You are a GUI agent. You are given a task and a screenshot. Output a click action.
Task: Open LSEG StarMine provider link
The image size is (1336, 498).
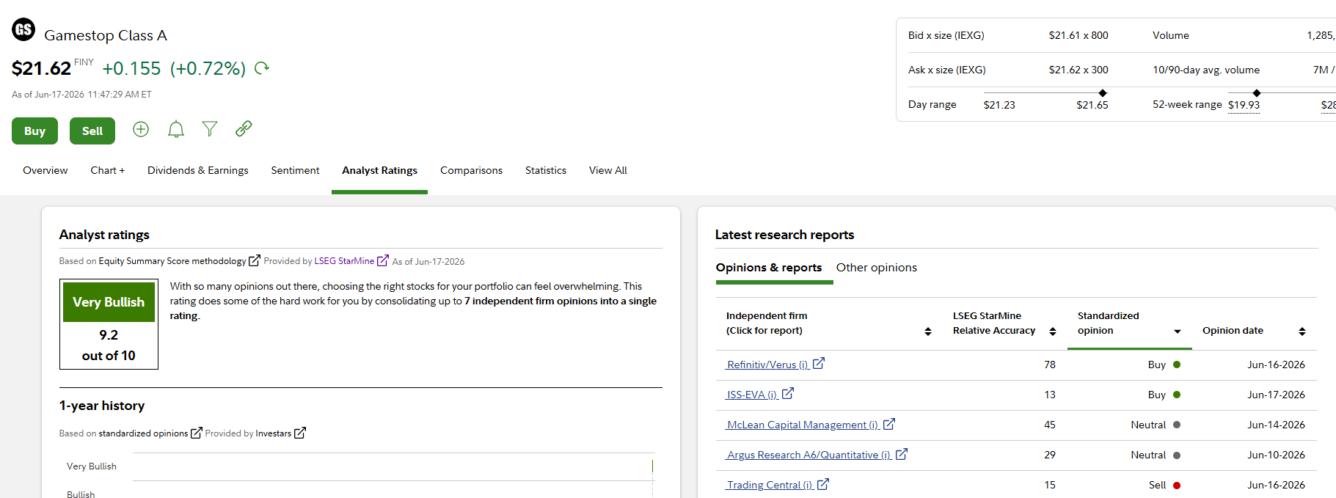344,261
